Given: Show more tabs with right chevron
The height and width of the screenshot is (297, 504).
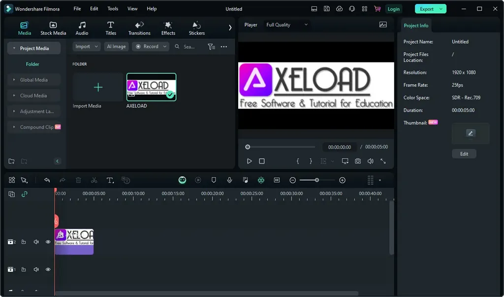Looking at the screenshot, I should (230, 28).
